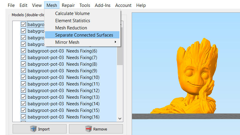Uncheck the third babygroot model checkbox

[23, 37]
